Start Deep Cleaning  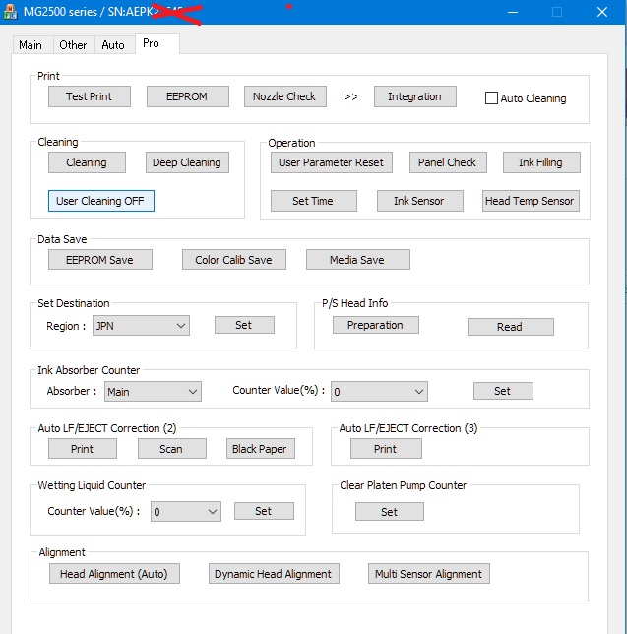coord(186,162)
